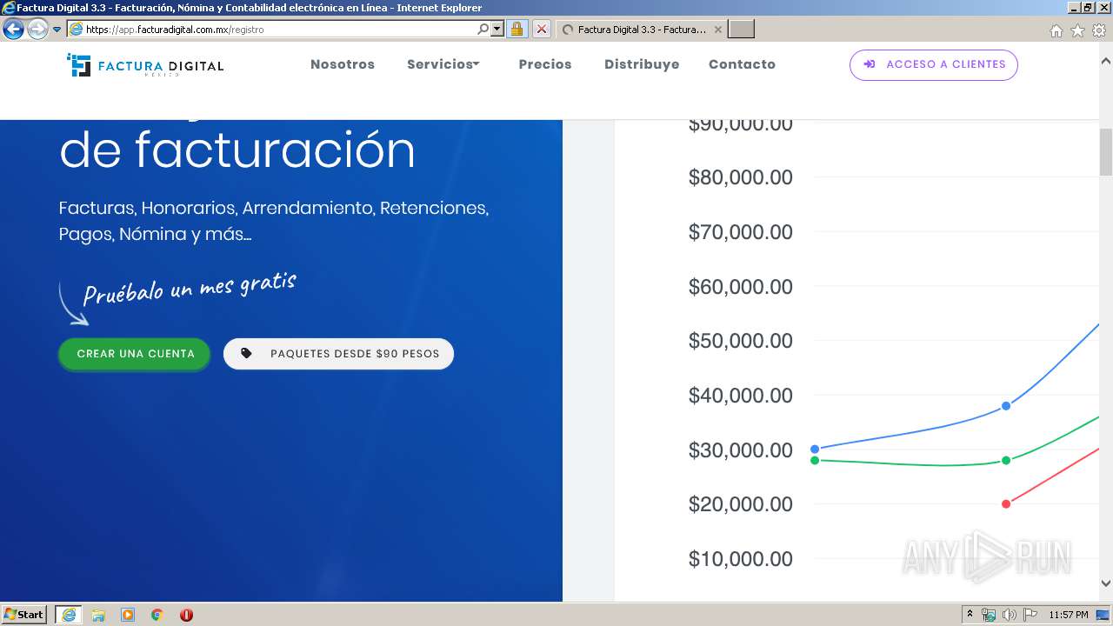Expand the Servicios dropdown menu
1113x626 pixels.
(x=443, y=64)
